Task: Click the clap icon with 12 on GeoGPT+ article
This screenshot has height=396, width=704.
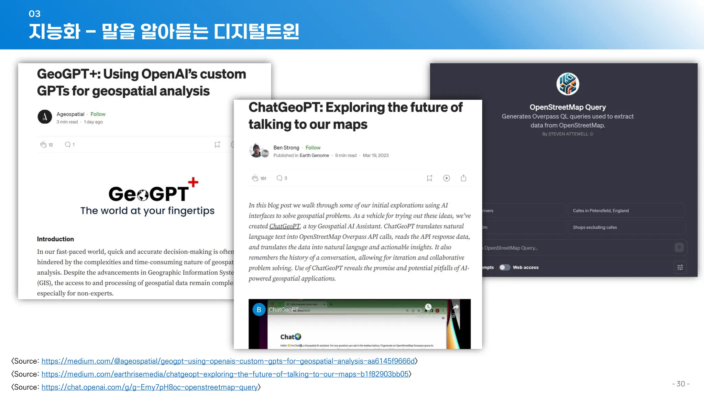Action: (x=43, y=145)
